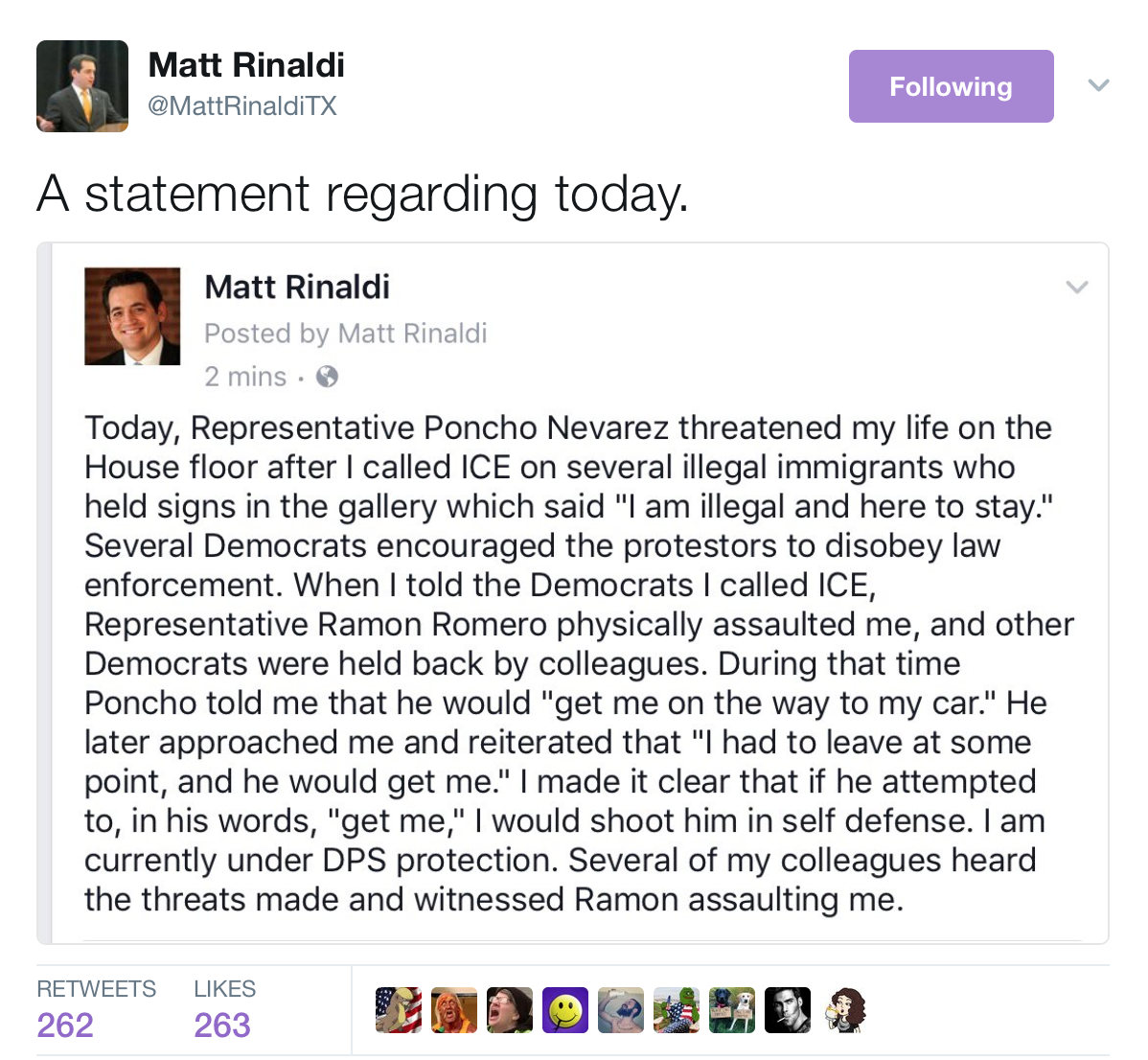Viewport: 1148px width, 1060px height.
Task: Open the black-and-white portrait avatar
Action: coord(788,1010)
